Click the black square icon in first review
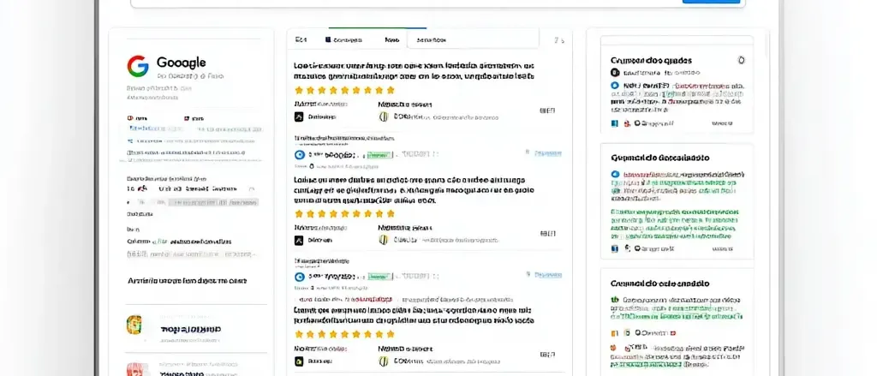Viewport: 877px width, 376px height. (x=299, y=116)
